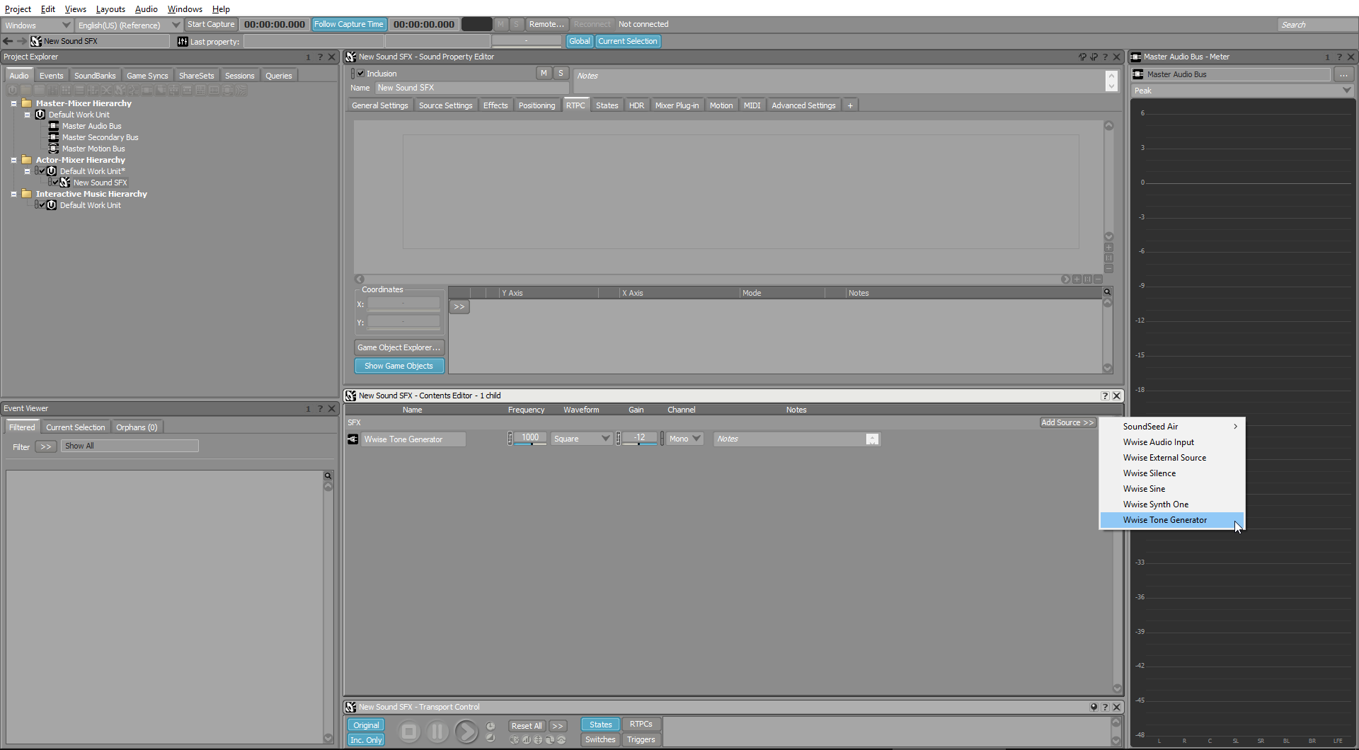Click the Actor-Mixer Hierarchy folder icon
Screen dimensions: 1359x750
[27, 160]
